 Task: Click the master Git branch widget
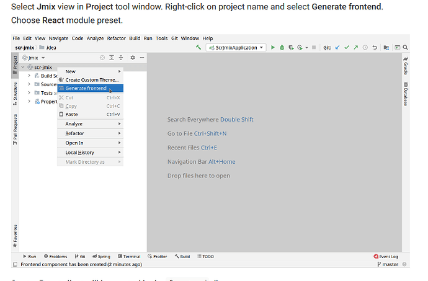388,264
